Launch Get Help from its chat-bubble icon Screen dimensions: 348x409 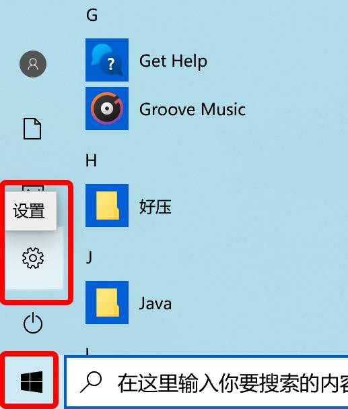coord(107,60)
